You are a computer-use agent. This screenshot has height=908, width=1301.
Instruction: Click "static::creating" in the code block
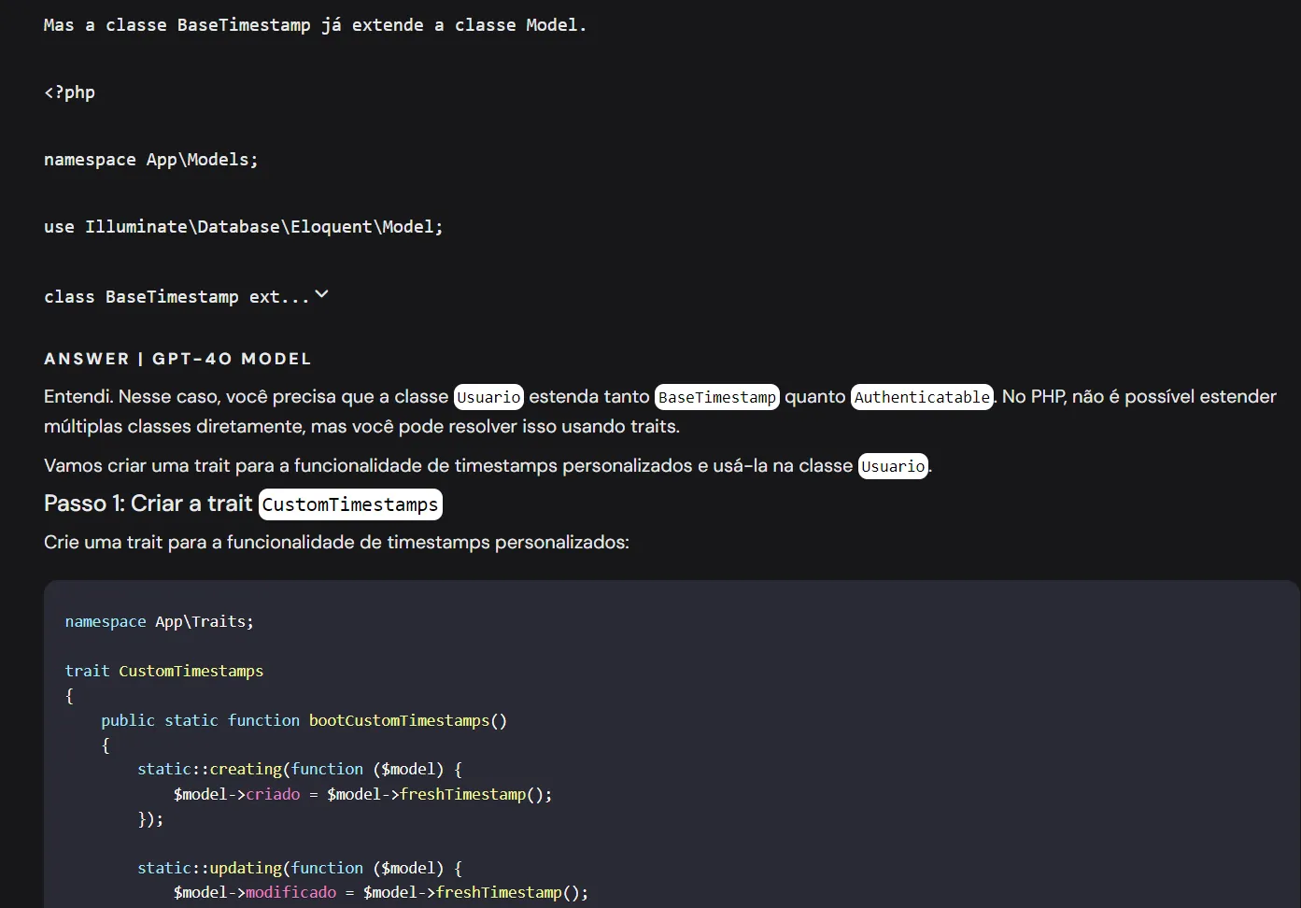209,769
